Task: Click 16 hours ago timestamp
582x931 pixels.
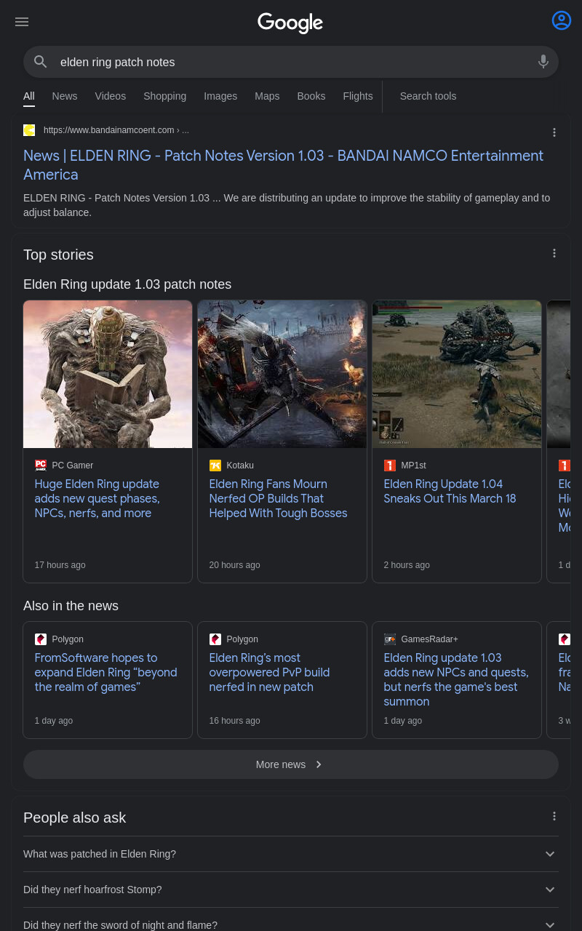Action: coord(234,721)
